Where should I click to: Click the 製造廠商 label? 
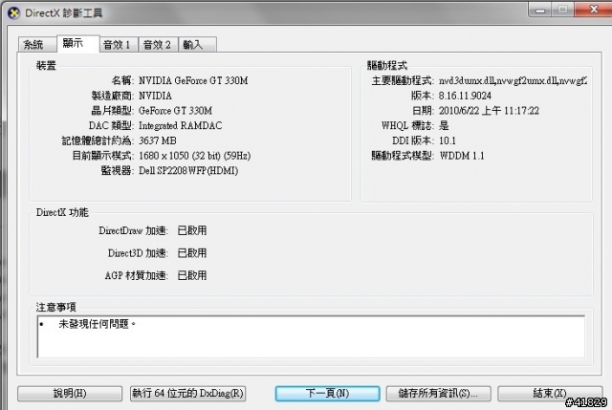pos(113,96)
